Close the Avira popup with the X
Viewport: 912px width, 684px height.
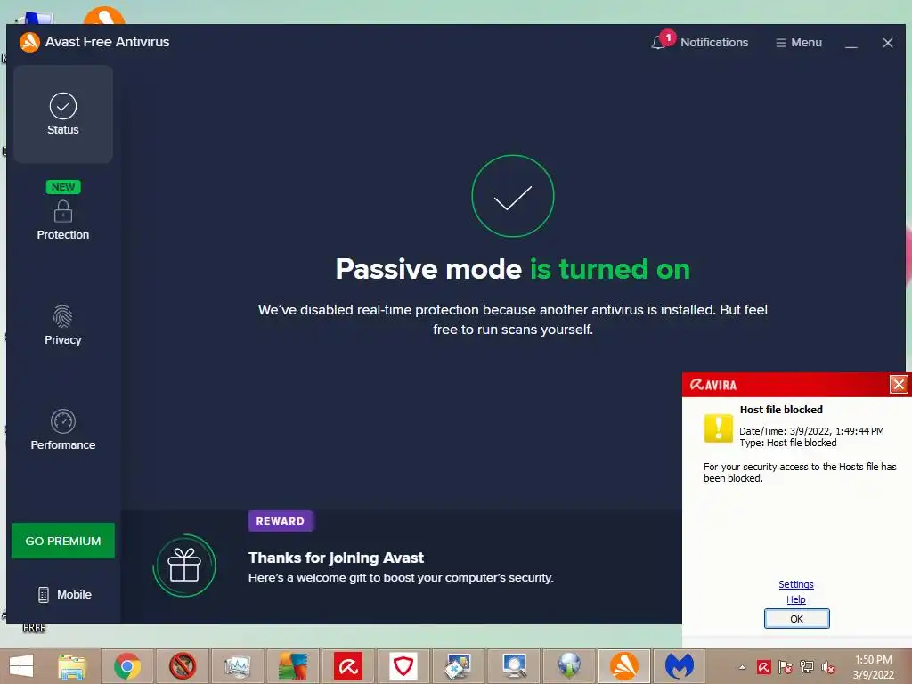point(899,385)
